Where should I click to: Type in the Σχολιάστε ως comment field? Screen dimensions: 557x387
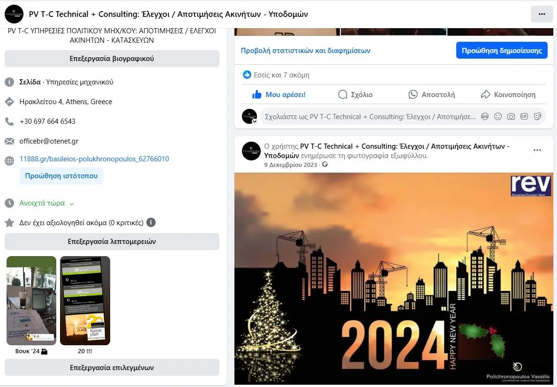click(x=369, y=117)
